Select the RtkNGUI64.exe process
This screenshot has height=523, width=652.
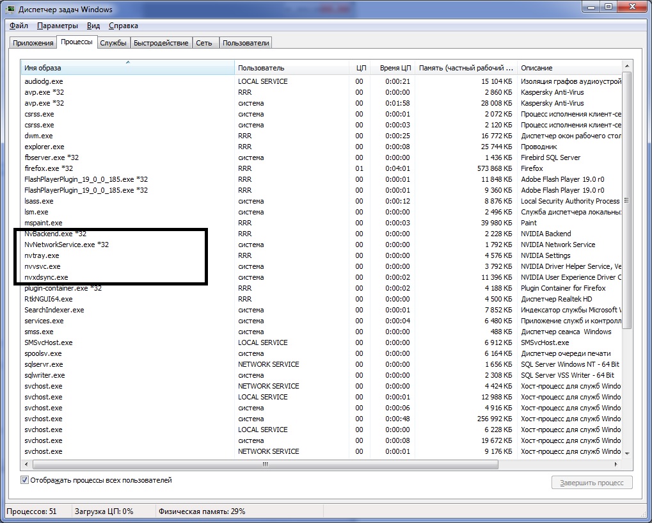click(321, 299)
